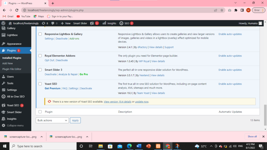Open dFactory author link
This screenshot has height=150, width=267.
[x=142, y=47]
